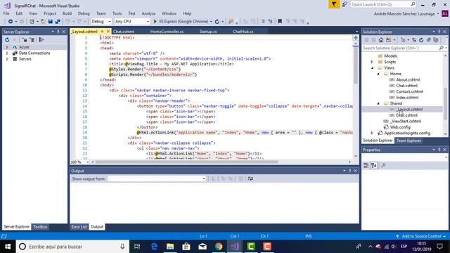The image size is (450, 253).
Task: Select Index.cshtml in Solution Explorer
Action: [x=407, y=98]
